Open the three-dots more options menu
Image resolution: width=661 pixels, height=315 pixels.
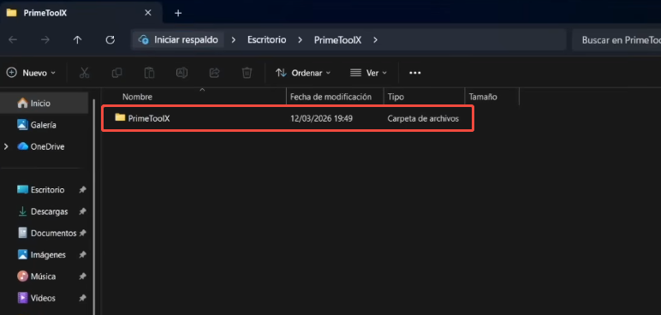[414, 73]
